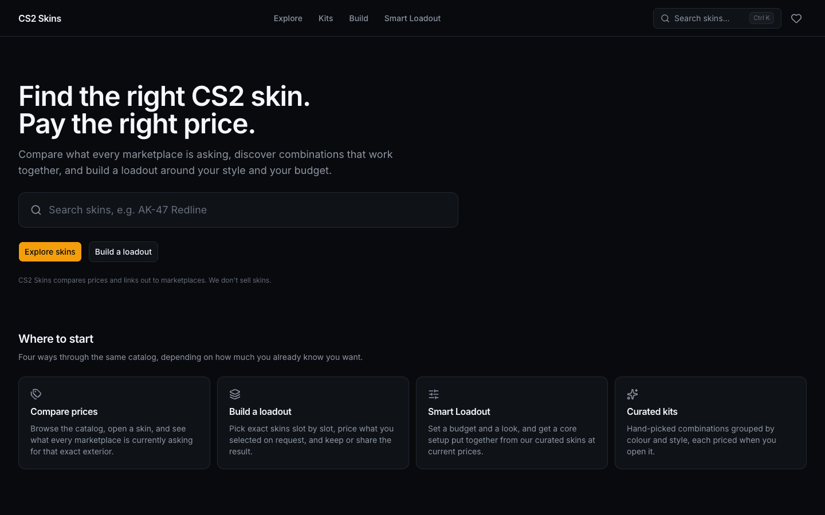Click the Explore skins button
The image size is (825, 515).
(x=50, y=252)
